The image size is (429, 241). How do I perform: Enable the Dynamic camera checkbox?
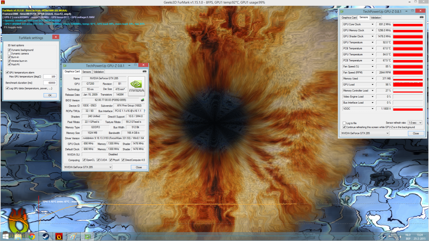coord(9,54)
